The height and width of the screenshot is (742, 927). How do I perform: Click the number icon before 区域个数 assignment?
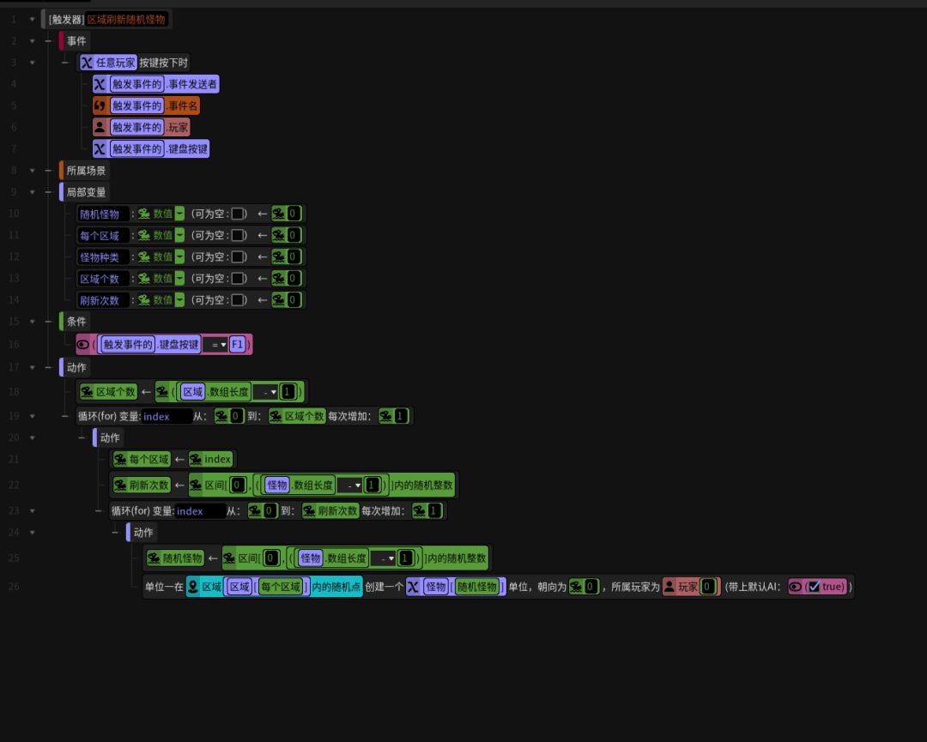pos(87,392)
